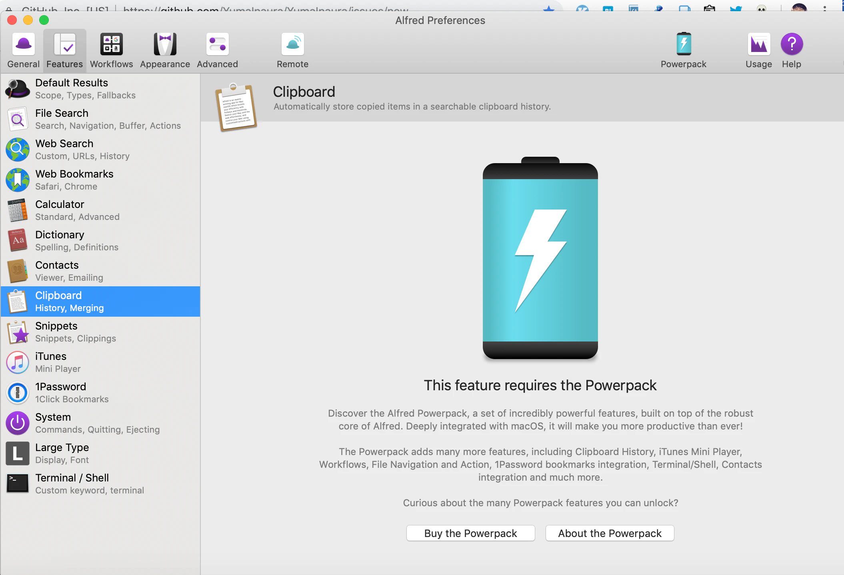Select the Features checklist icon
Viewport: 844px width, 575px height.
65,44
